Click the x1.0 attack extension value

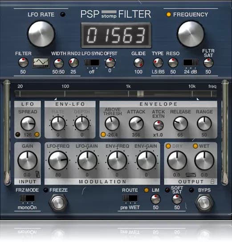tap(158, 135)
